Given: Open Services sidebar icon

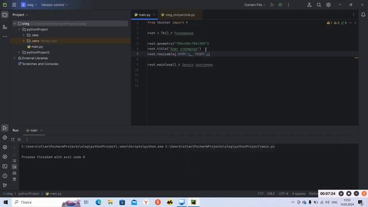Looking at the screenshot, I should 5,156.
